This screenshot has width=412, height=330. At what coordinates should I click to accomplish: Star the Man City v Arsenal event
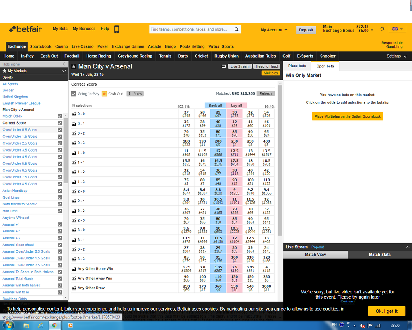tap(74, 66)
